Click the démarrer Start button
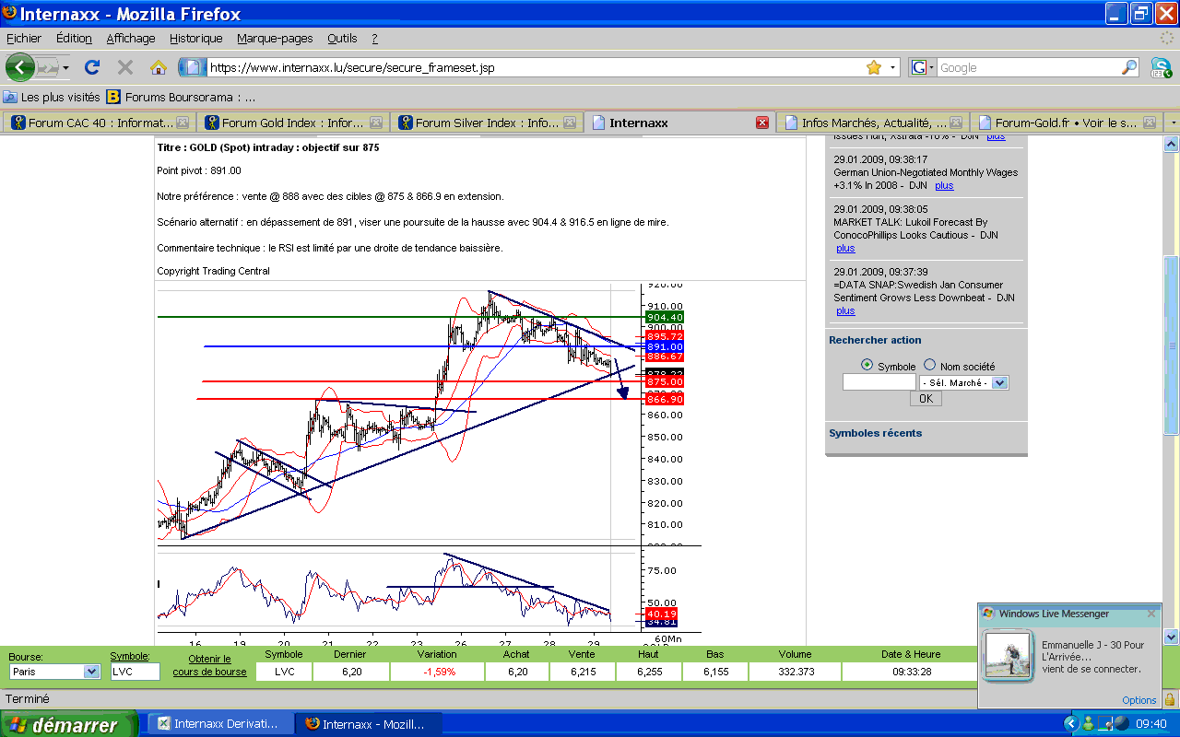This screenshot has width=1180, height=737. click(x=68, y=724)
